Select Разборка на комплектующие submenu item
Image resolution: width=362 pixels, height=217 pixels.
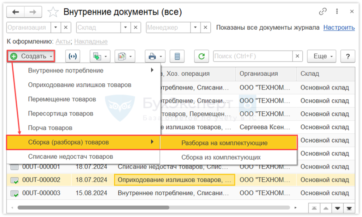click(x=224, y=143)
